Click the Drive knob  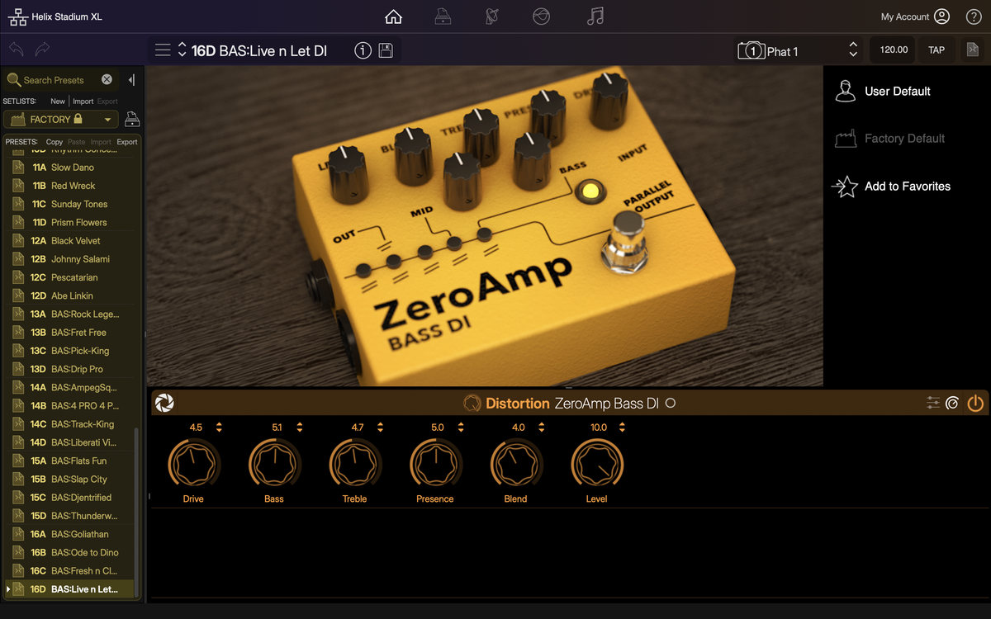tap(194, 464)
